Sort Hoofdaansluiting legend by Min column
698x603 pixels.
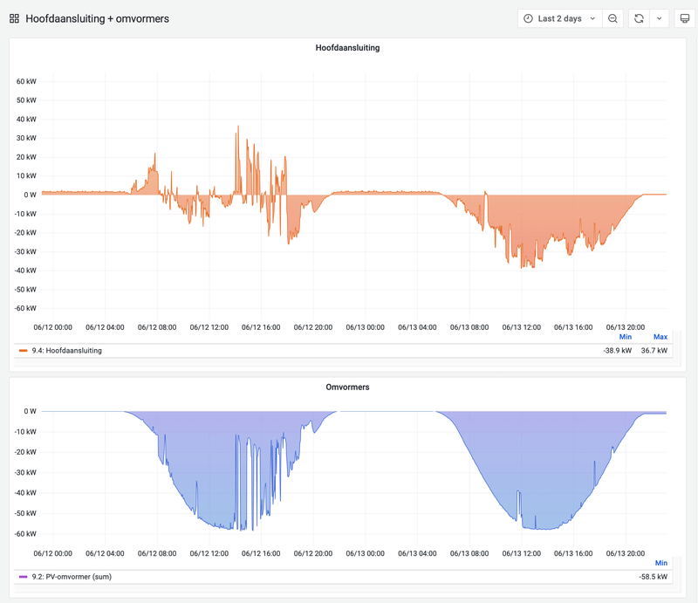point(626,337)
